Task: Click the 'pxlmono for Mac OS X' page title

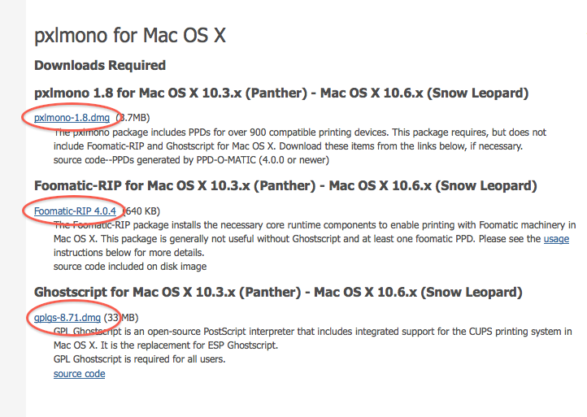Action: coord(130,36)
